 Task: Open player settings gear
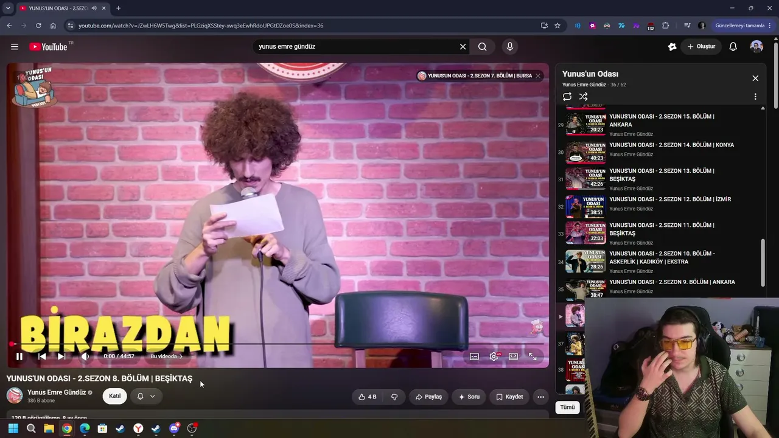(494, 356)
